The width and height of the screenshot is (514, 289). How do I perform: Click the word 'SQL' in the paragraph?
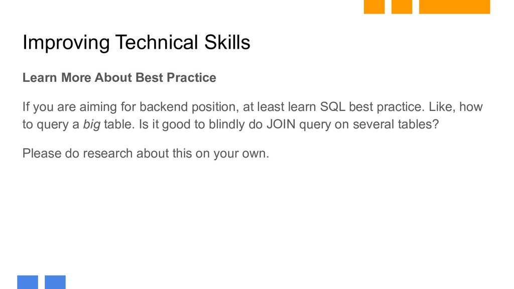(332, 107)
